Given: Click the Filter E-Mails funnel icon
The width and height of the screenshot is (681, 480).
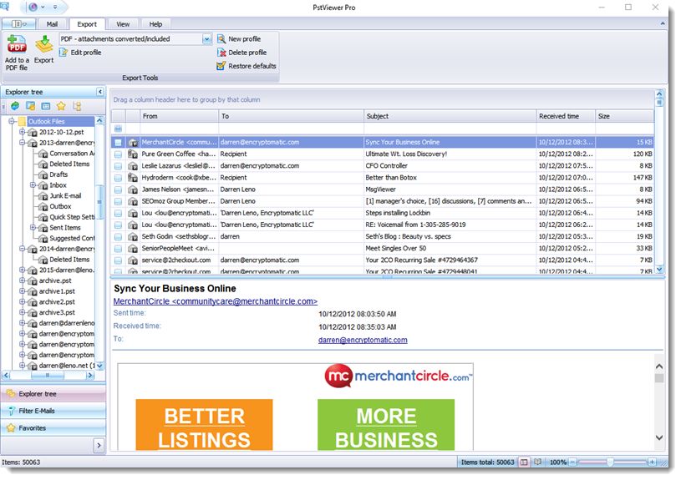Looking at the screenshot, I should (x=12, y=411).
